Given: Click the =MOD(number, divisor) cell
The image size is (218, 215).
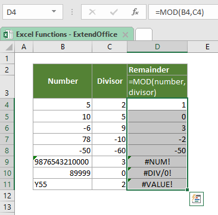Looking at the screenshot, I should tap(157, 87).
